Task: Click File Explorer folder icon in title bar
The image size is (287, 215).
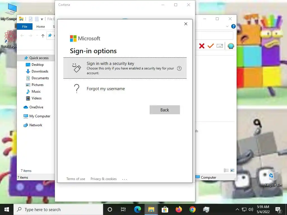Action: pyautogui.click(x=21, y=19)
